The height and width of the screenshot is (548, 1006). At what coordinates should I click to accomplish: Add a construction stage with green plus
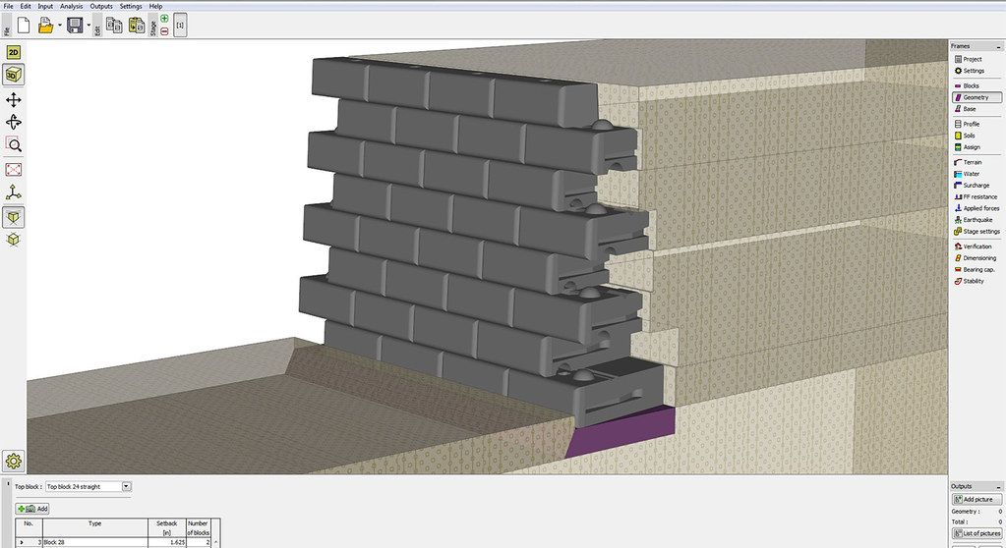coord(164,19)
